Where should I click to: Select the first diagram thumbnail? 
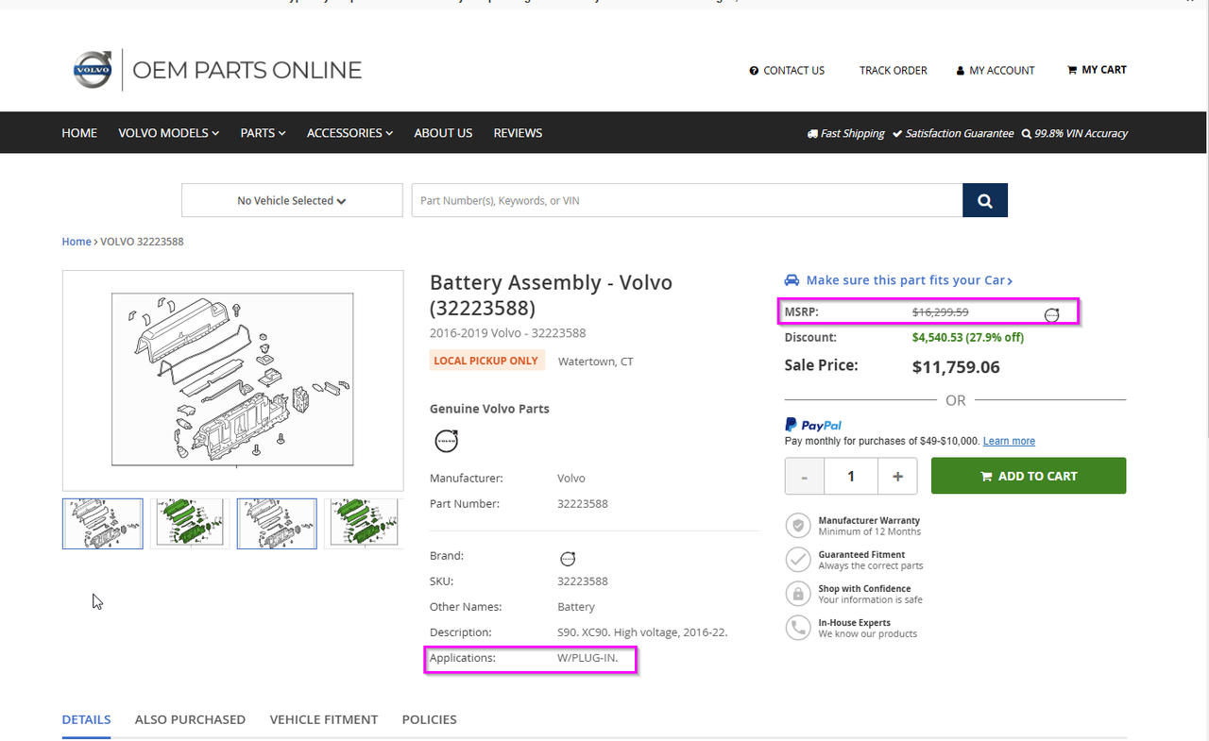point(103,524)
